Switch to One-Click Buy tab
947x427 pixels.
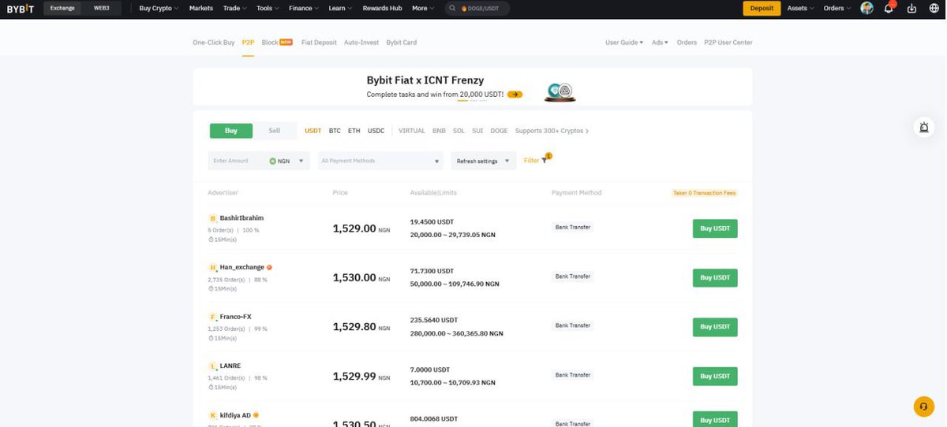(214, 43)
